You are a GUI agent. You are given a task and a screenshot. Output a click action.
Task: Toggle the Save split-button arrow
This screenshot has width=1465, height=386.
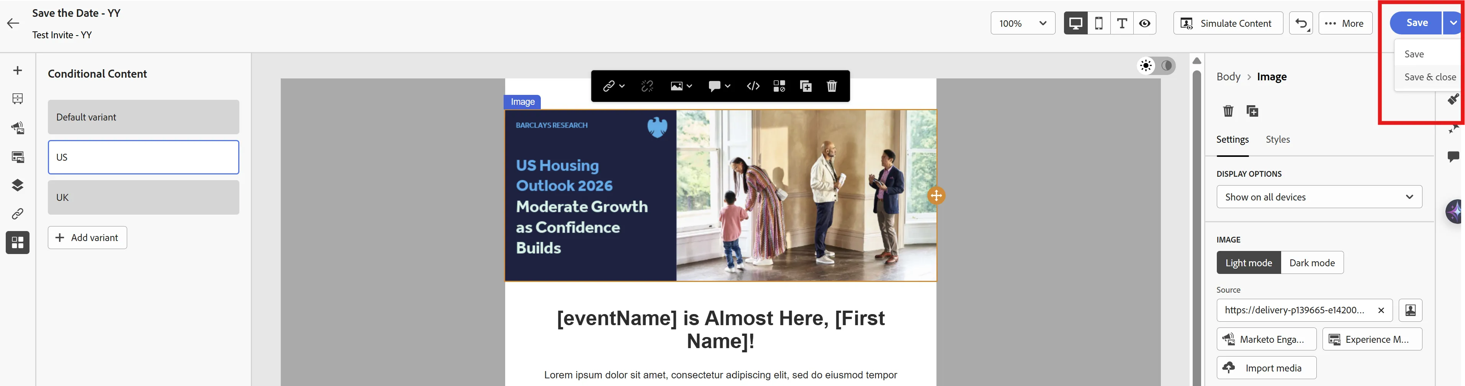[x=1452, y=23]
